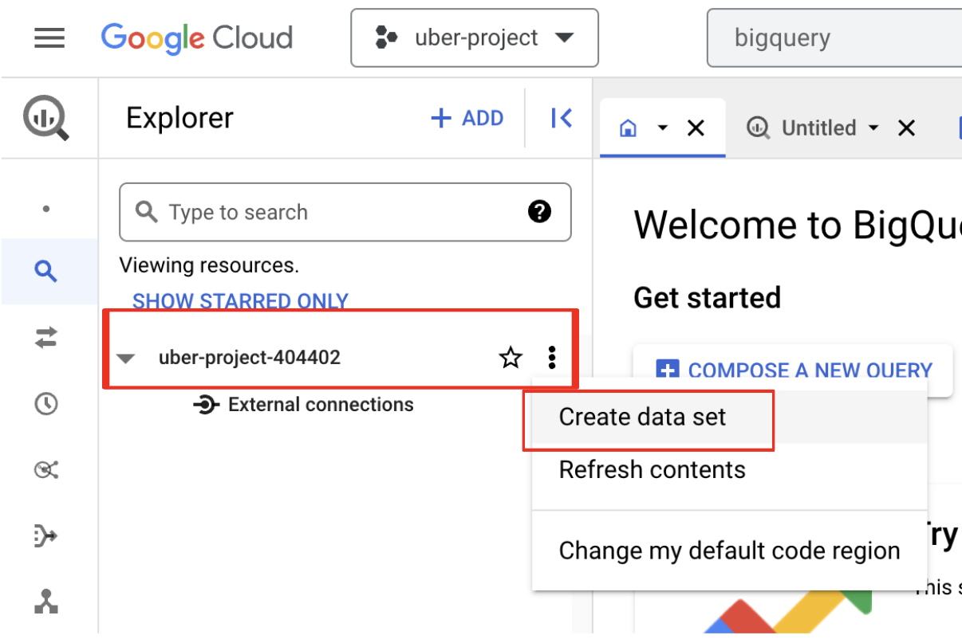Open the Untitled query tab dropdown arrow
The image size is (962, 639).
tap(873, 128)
